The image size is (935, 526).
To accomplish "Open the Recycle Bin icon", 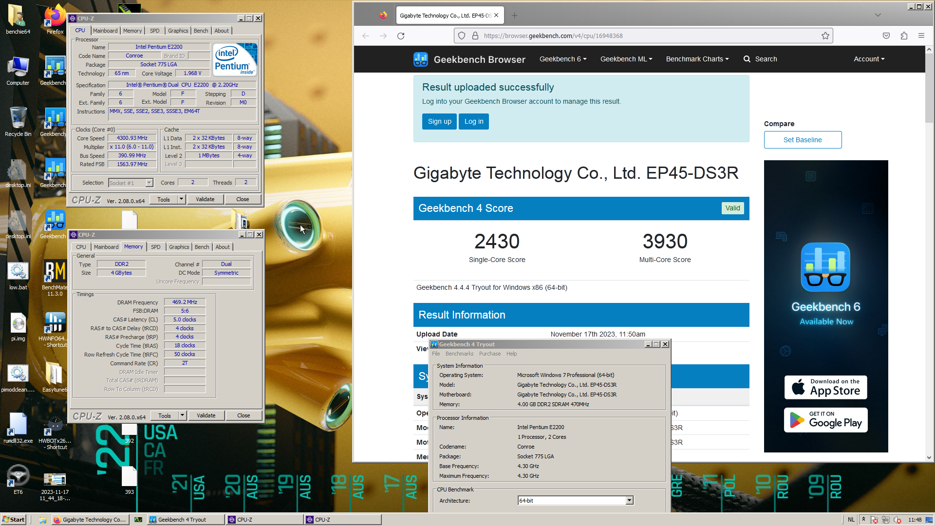I will pos(18,122).
